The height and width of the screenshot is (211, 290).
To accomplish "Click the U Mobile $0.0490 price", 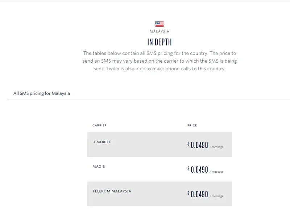I will (199, 145).
